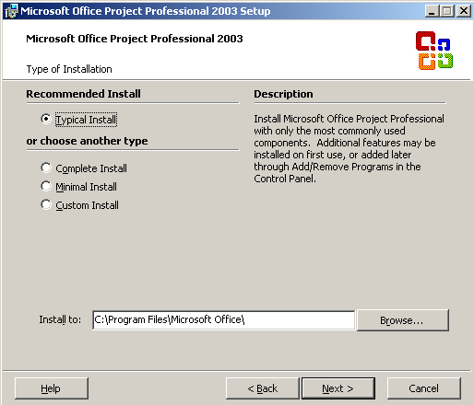This screenshot has width=474, height=405.
Task: Click the setup icon in title bar
Action: click(12, 11)
